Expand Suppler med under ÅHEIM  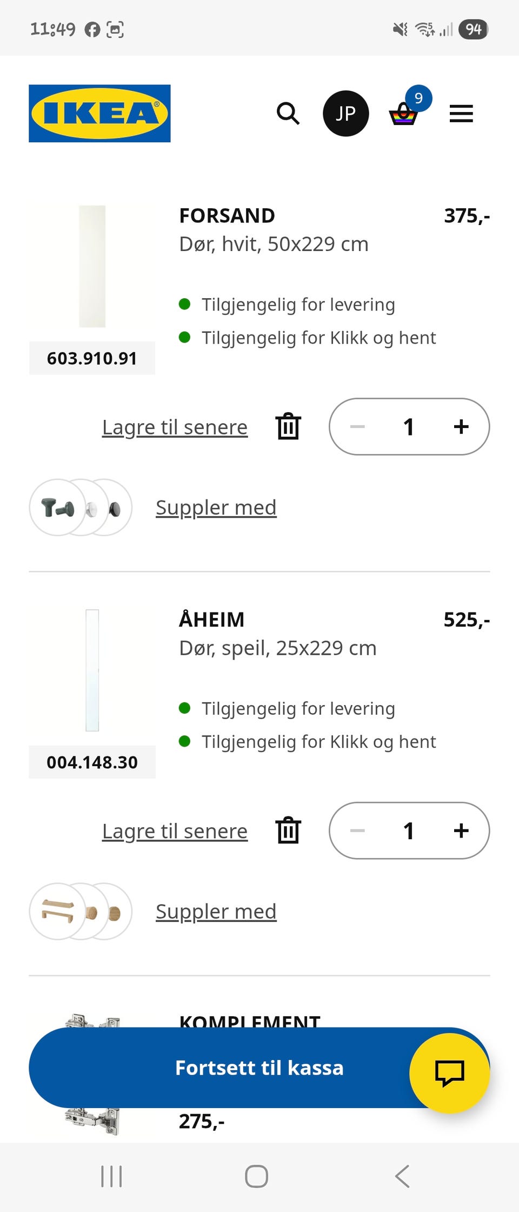216,912
